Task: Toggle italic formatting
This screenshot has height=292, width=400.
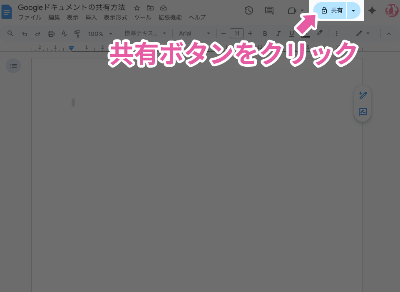Action: [278, 33]
